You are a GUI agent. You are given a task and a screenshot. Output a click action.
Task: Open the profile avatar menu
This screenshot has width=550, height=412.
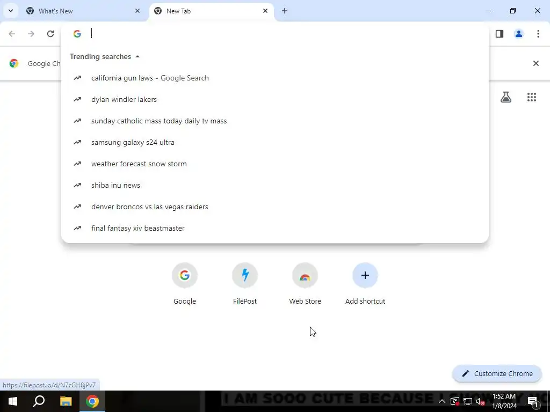(x=519, y=34)
